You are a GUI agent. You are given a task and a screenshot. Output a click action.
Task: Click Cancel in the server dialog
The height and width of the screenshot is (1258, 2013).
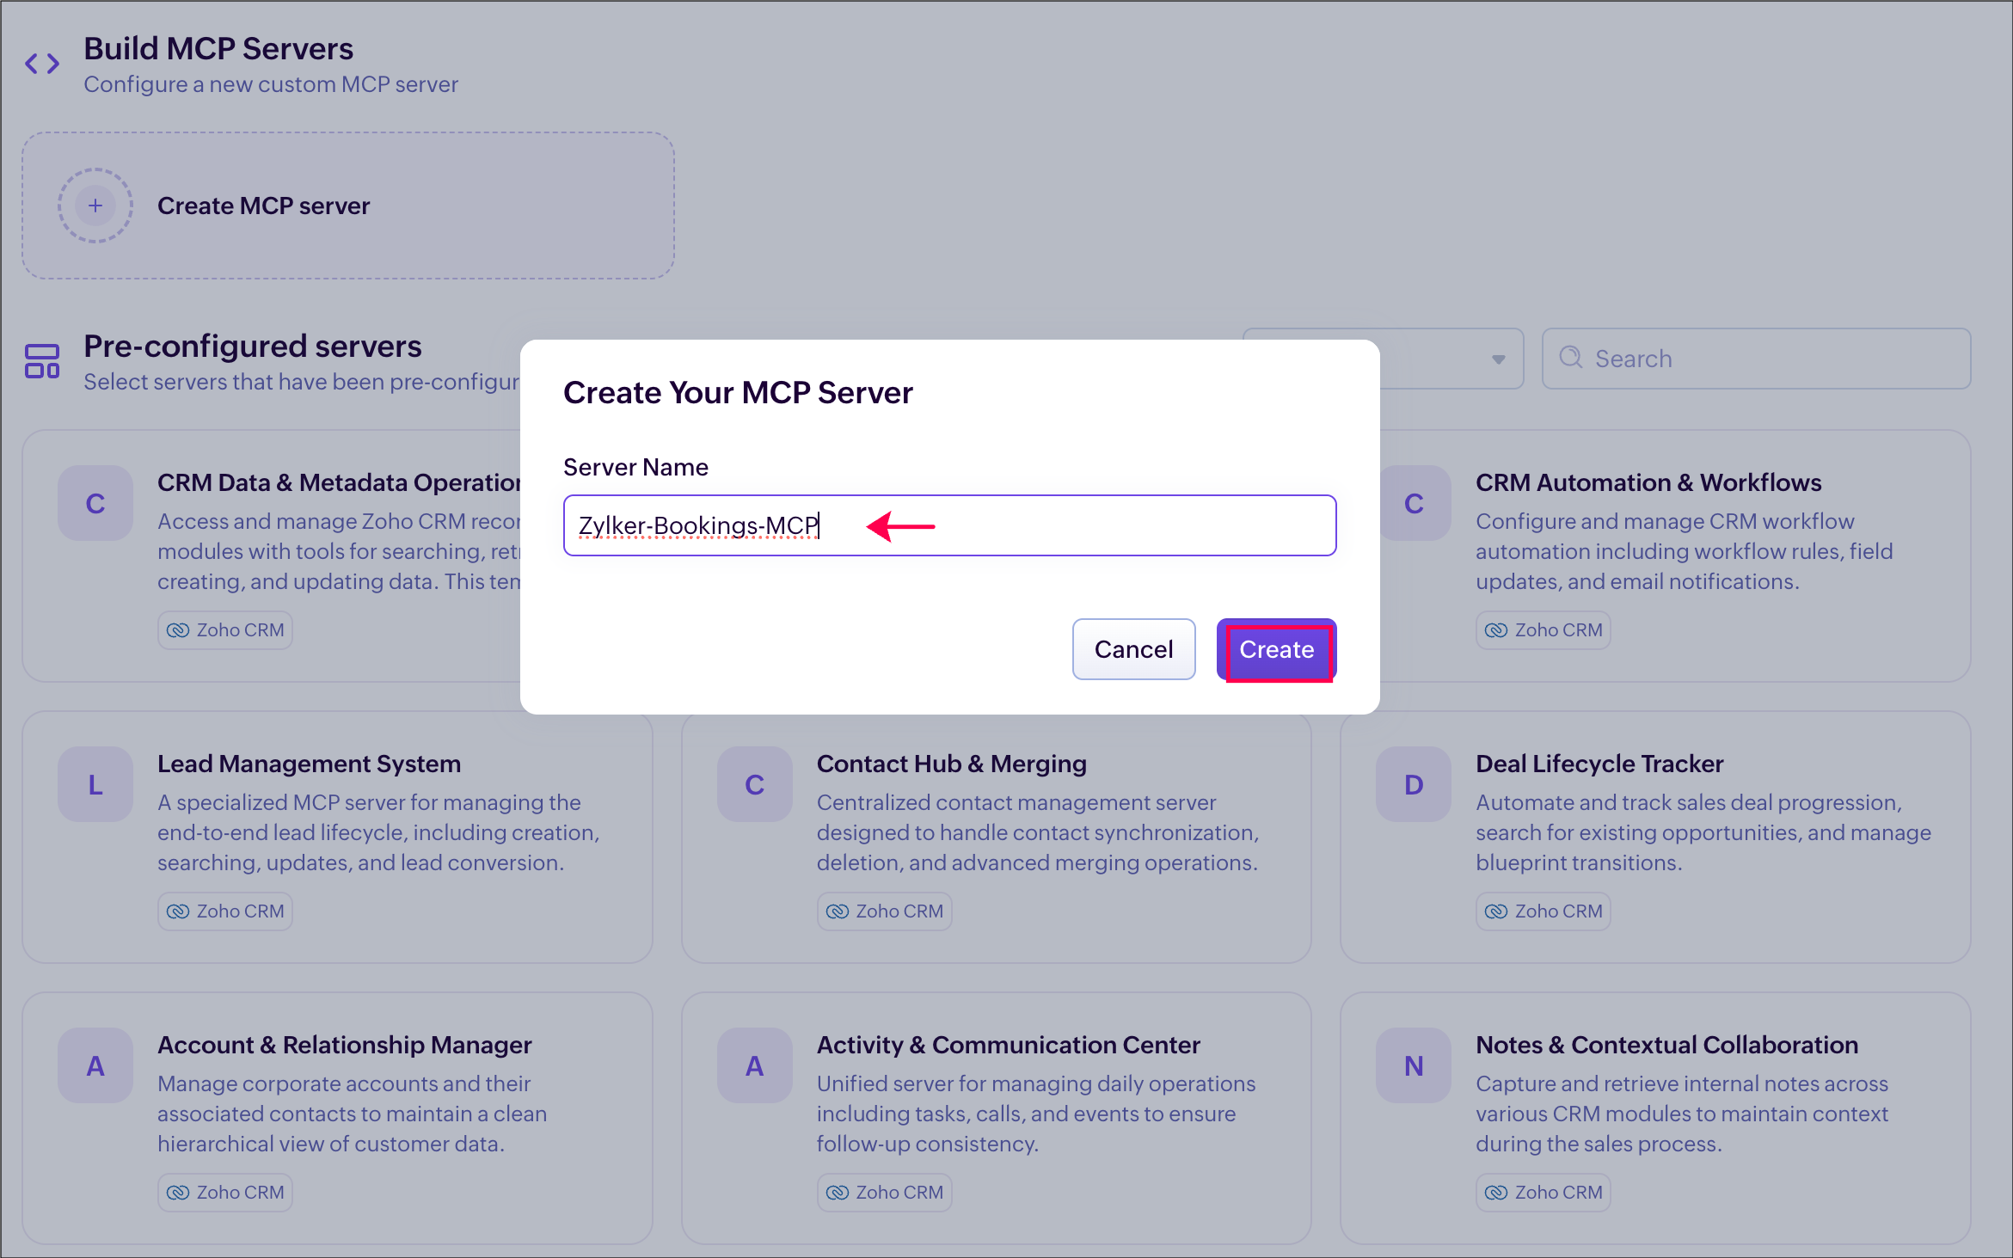(x=1132, y=649)
